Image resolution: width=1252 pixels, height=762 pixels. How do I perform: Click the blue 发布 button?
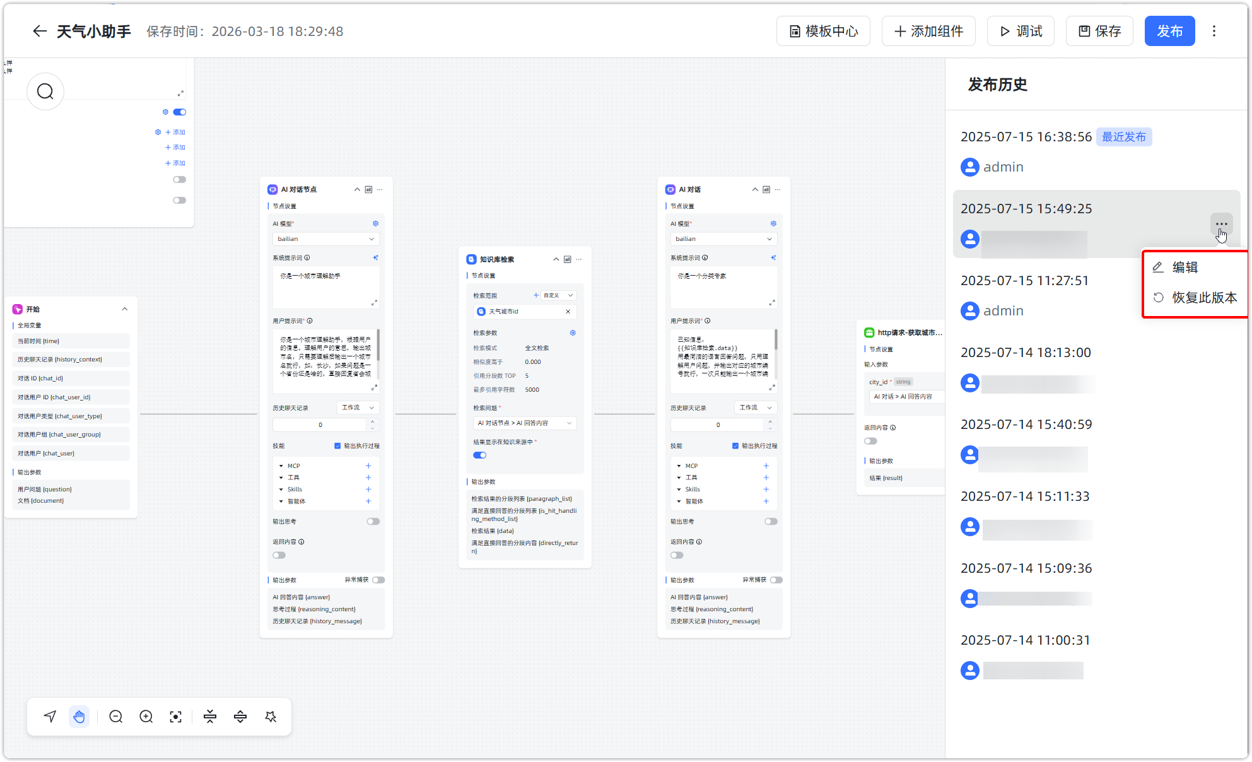pos(1169,32)
